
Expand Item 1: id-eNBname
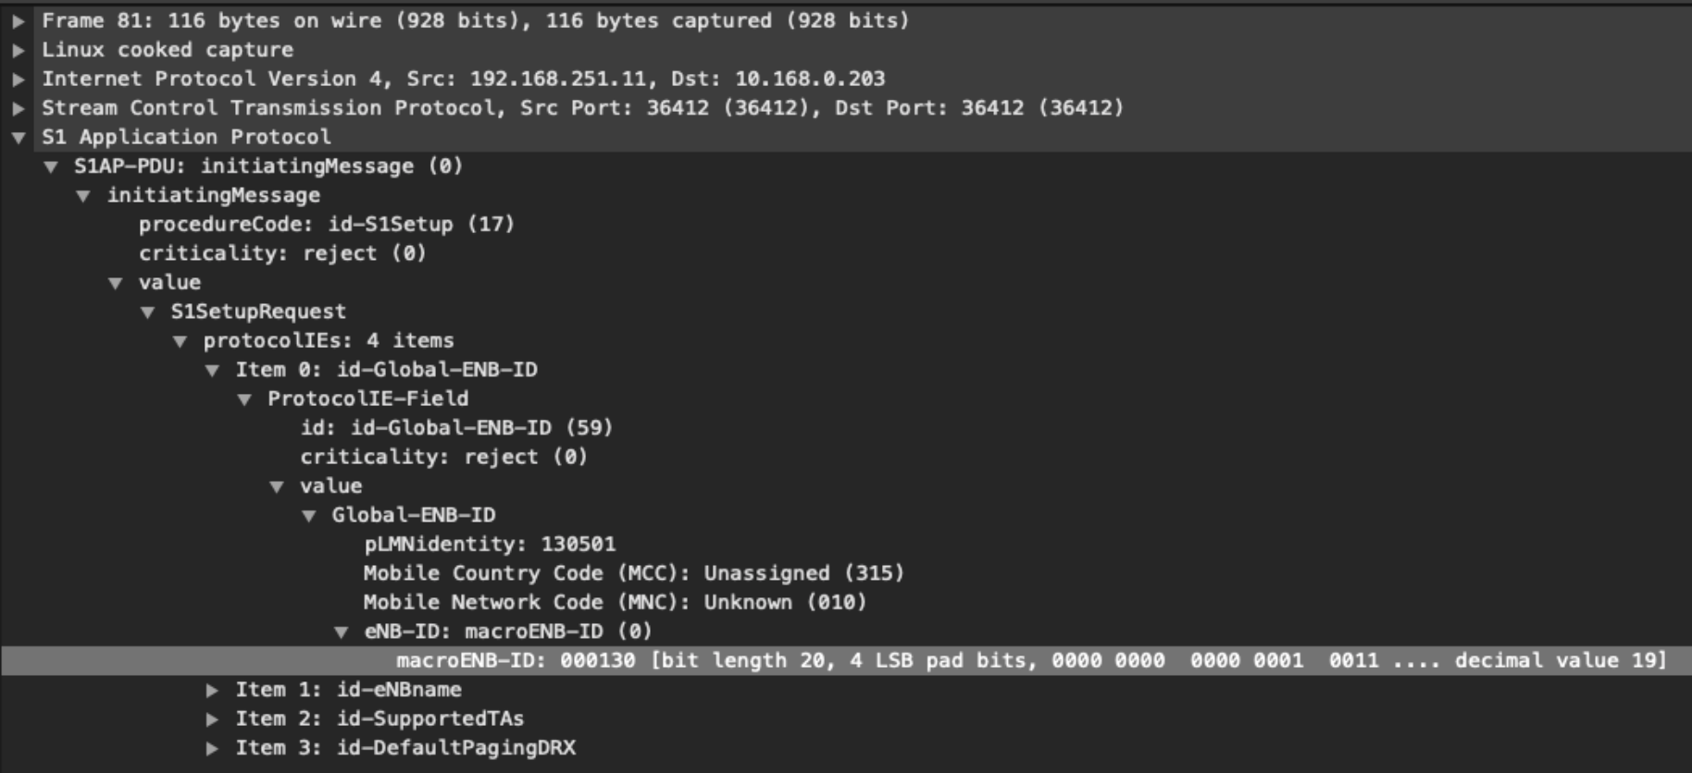click(x=213, y=690)
